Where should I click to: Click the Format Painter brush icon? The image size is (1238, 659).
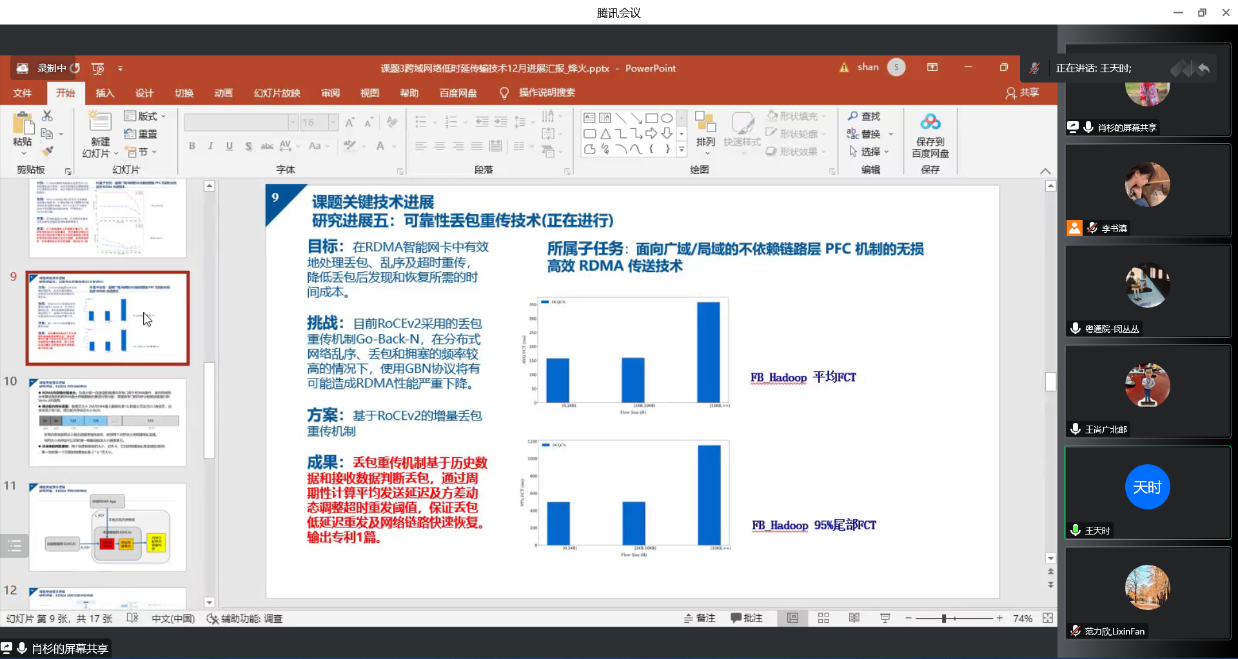click(47, 152)
